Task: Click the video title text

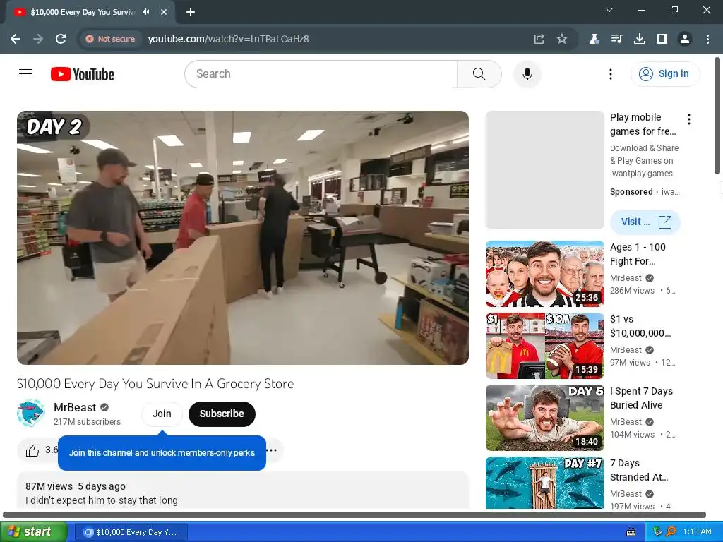Action: coord(155,383)
